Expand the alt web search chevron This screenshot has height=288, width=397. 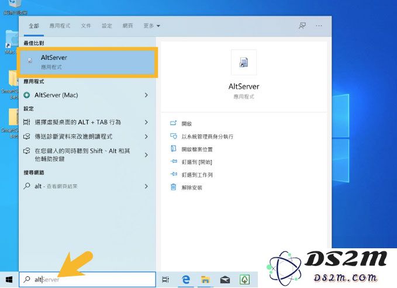pyautogui.click(x=146, y=186)
